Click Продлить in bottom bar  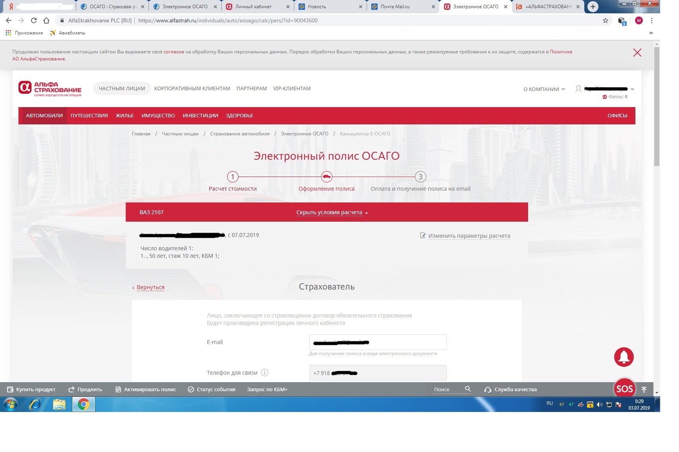coord(85,390)
